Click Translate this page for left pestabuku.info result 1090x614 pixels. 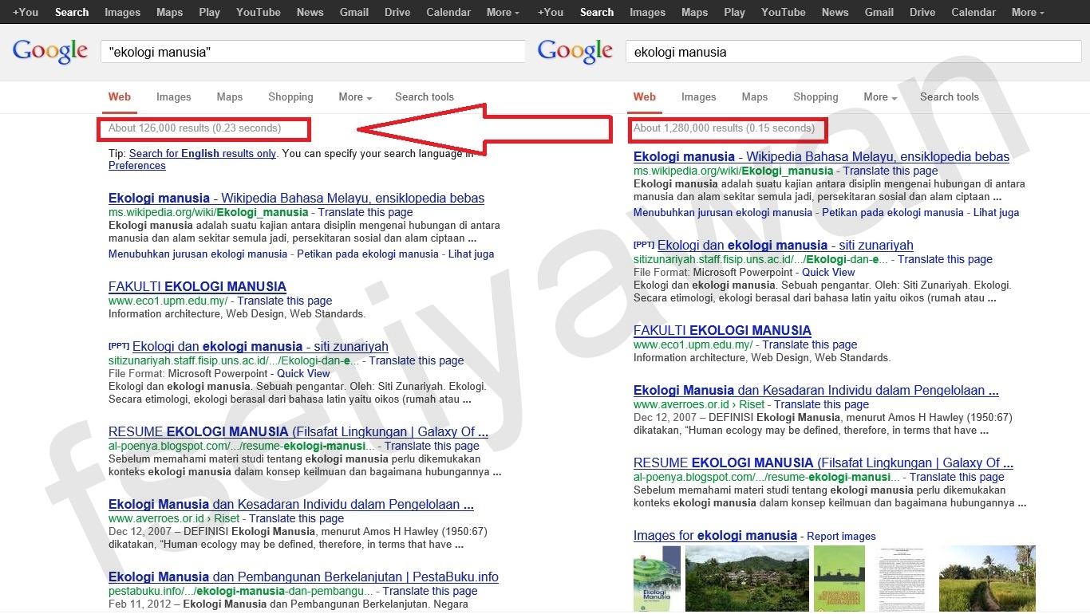(430, 591)
